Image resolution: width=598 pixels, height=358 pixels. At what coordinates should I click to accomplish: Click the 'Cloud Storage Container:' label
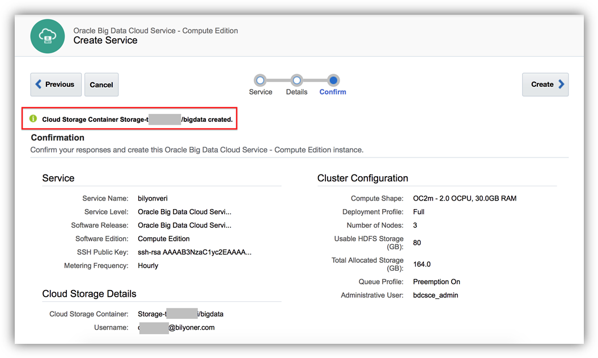click(89, 314)
